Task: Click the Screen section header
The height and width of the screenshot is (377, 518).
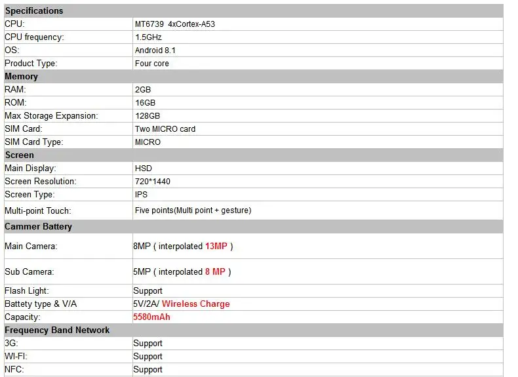Action: click(254, 155)
